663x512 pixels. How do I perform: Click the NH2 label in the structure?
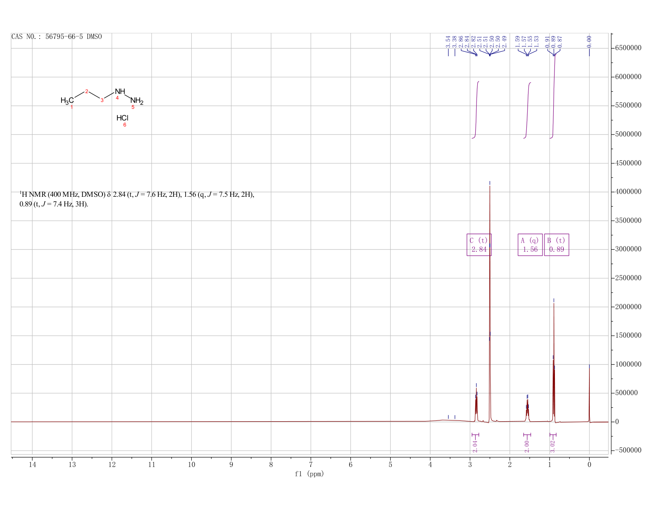point(137,101)
